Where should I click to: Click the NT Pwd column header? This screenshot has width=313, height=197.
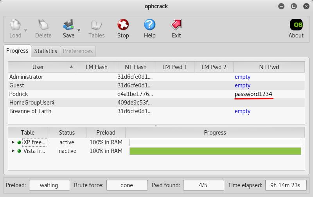tap(269, 67)
